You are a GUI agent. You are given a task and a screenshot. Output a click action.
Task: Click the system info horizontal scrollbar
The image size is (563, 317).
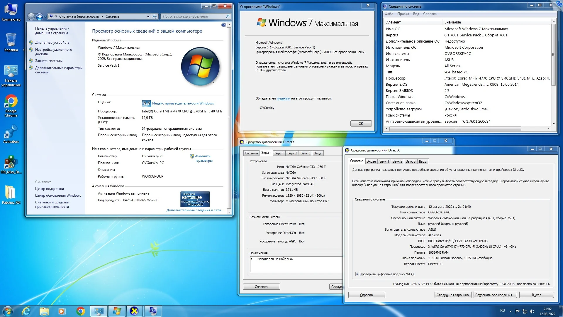coord(455,129)
